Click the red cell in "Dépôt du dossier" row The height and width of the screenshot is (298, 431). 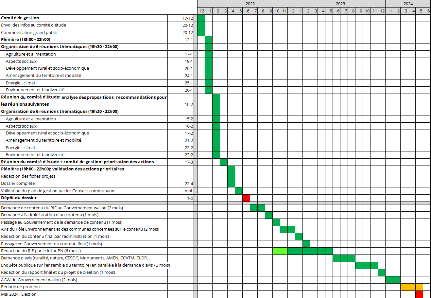coord(246,198)
